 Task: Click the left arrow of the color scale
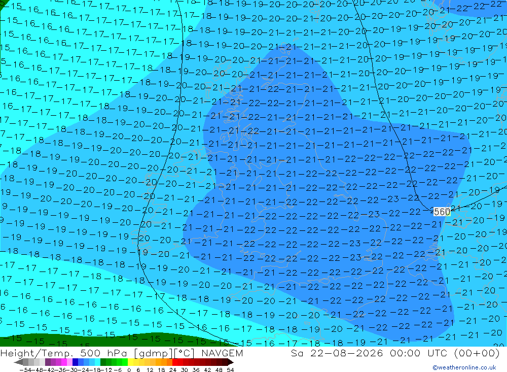pyautogui.click(x=18, y=362)
